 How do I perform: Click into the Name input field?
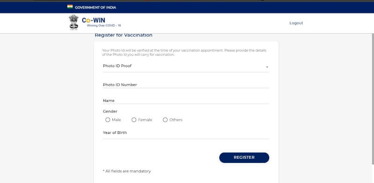pyautogui.click(x=186, y=100)
